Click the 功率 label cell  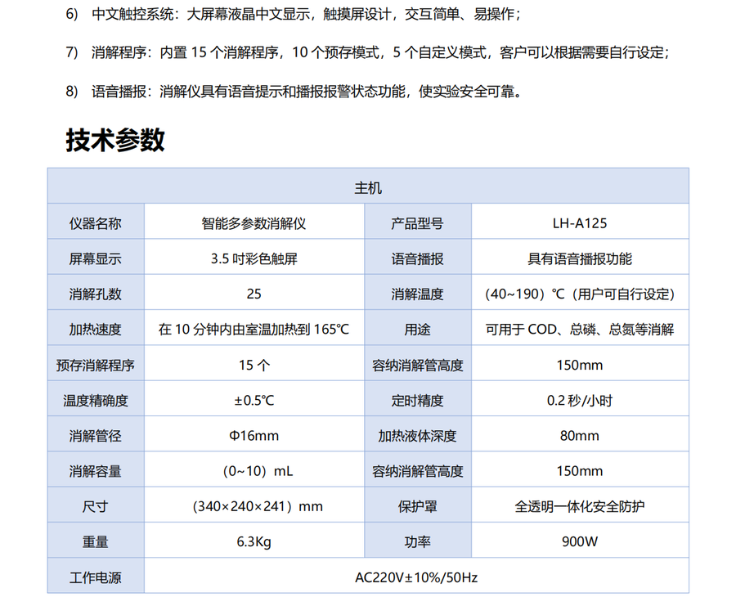418,541
